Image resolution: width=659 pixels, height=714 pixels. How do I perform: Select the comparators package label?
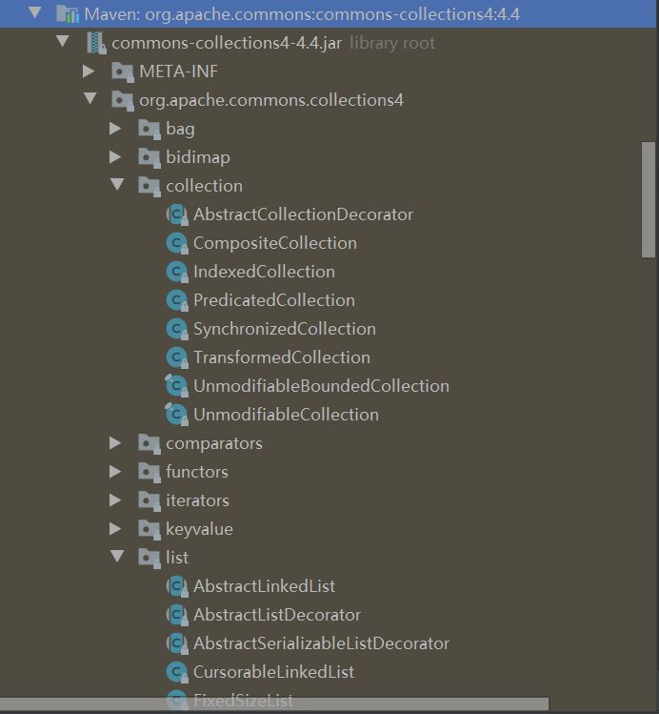coord(214,444)
